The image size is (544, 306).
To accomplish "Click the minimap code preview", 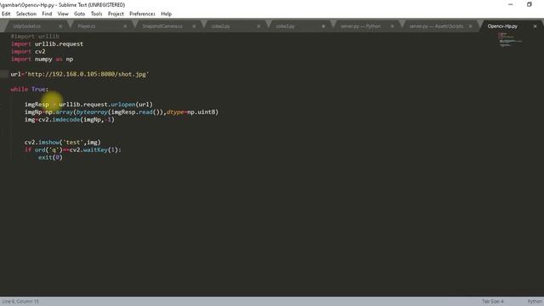I will point(510,39).
